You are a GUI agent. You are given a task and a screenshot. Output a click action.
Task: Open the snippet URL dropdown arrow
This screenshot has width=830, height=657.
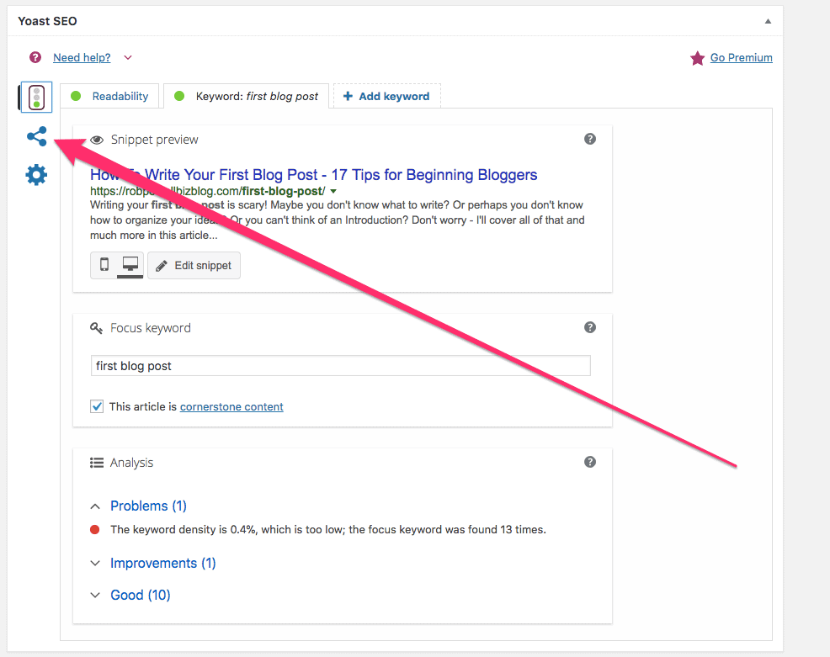click(333, 192)
